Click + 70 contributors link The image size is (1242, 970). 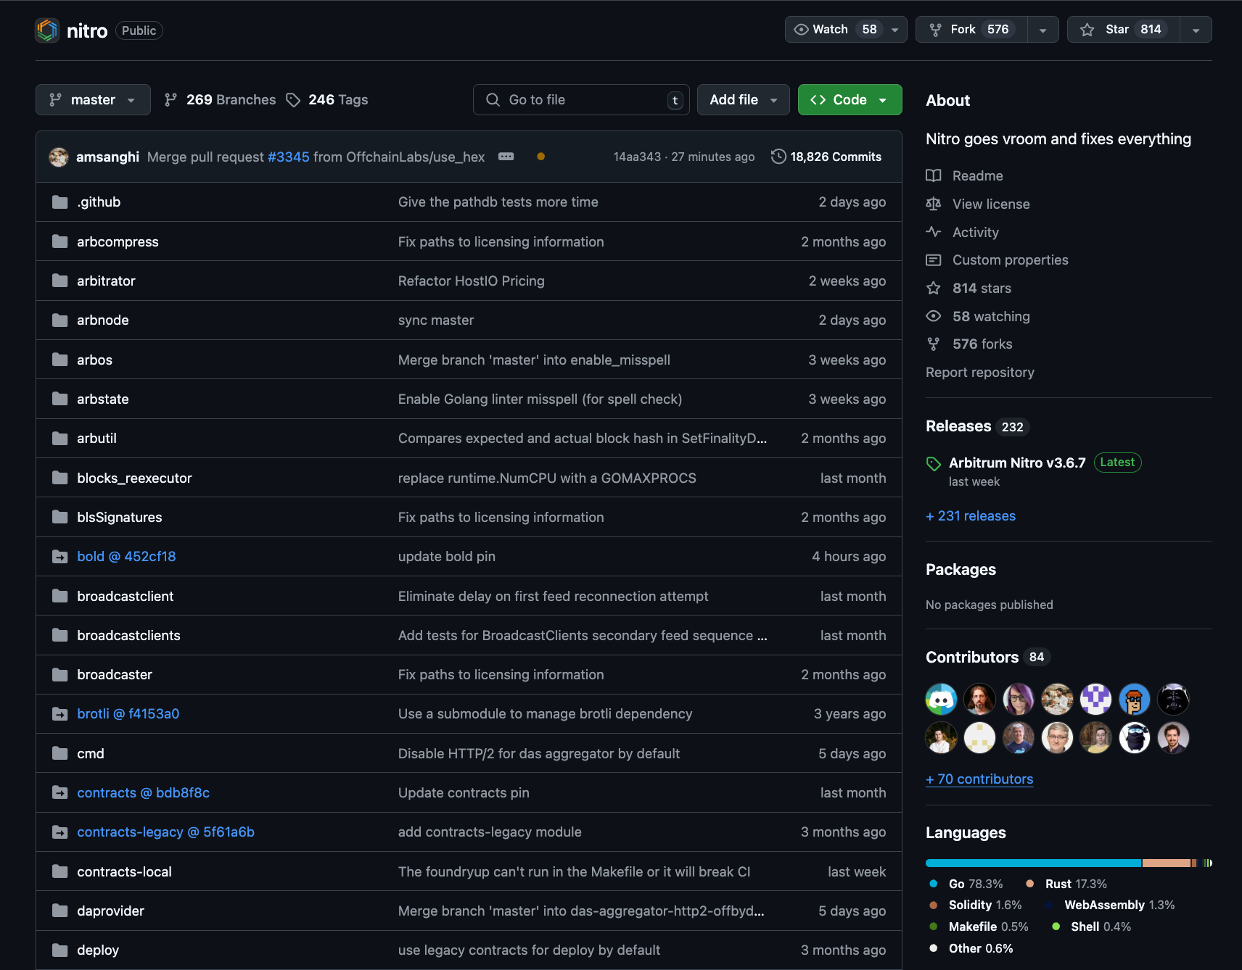coord(979,779)
